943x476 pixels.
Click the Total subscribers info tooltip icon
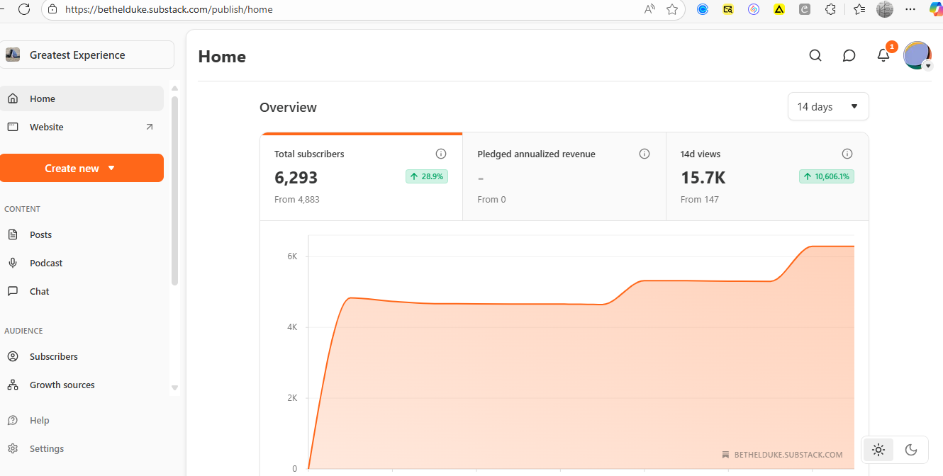pyautogui.click(x=441, y=154)
